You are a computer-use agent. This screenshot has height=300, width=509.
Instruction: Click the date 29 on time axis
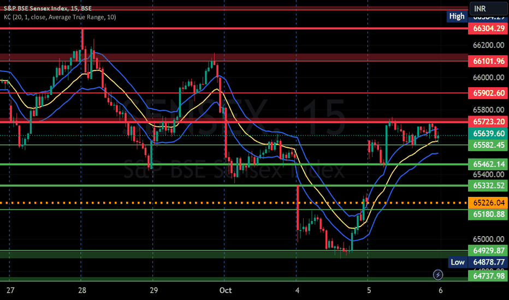tap(154, 290)
